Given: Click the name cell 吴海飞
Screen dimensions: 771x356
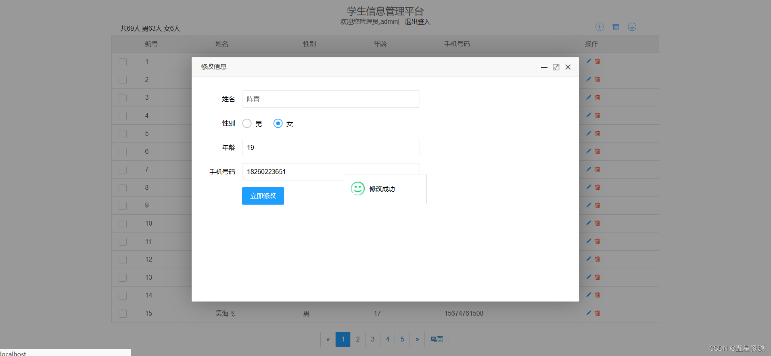Looking at the screenshot, I should point(225,313).
